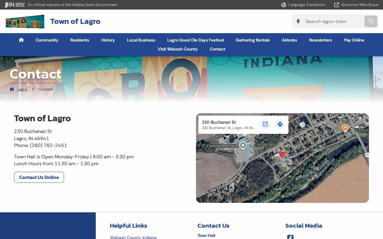The width and height of the screenshot is (383, 239).
Task: Get directions using the blue arrow icon
Action: click(280, 124)
